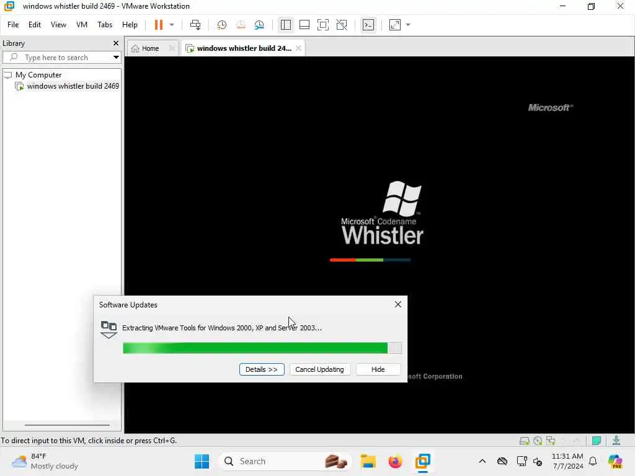
Task: Click the stretch guest display icon
Action: [395, 25]
